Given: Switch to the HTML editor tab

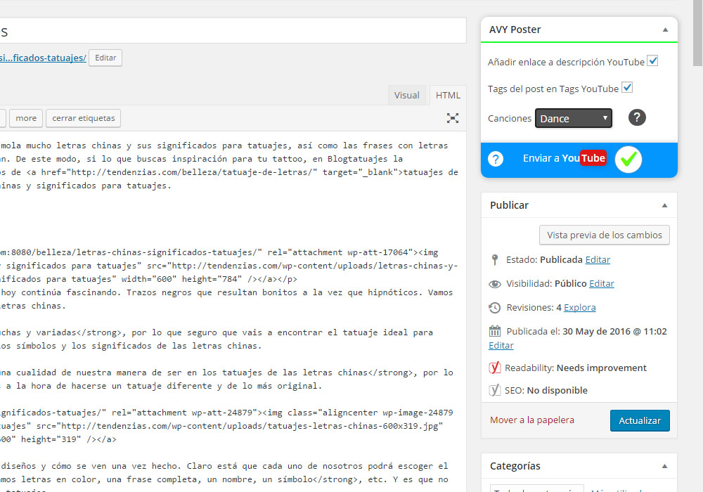Looking at the screenshot, I should tap(448, 96).
